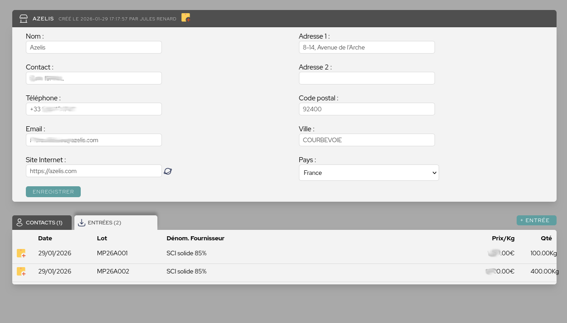
Task: Save the form with ENREGISTRER
Action: (53, 192)
